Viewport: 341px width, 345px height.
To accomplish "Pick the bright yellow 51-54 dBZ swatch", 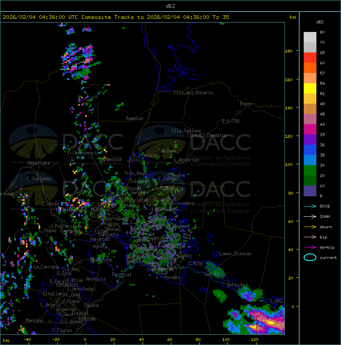I will [x=310, y=88].
